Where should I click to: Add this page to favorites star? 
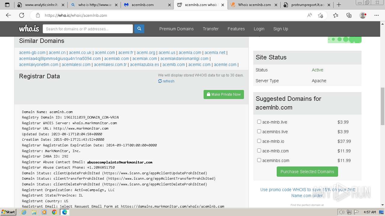coord(320,15)
